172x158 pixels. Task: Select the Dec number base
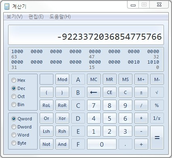[x=18, y=88]
